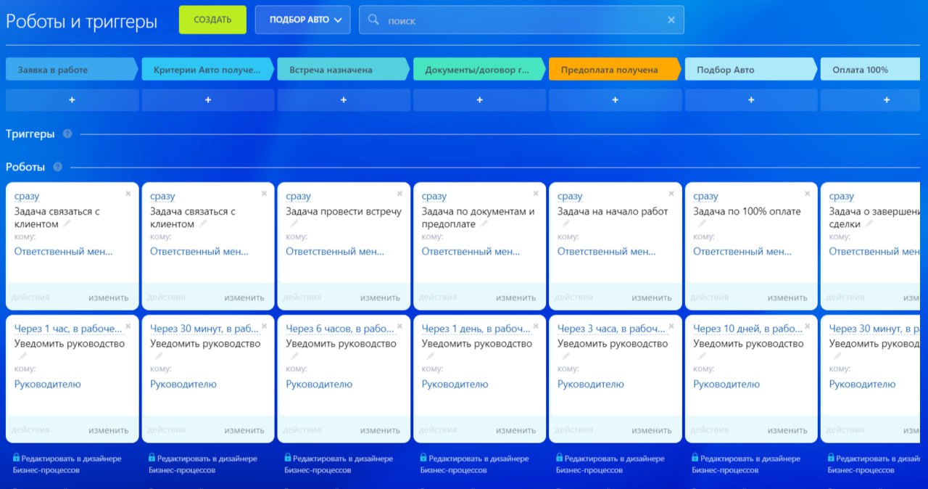Open 'сразу' timing on 'Задача по 100% оплате'
The height and width of the screenshot is (489, 928).
point(705,197)
